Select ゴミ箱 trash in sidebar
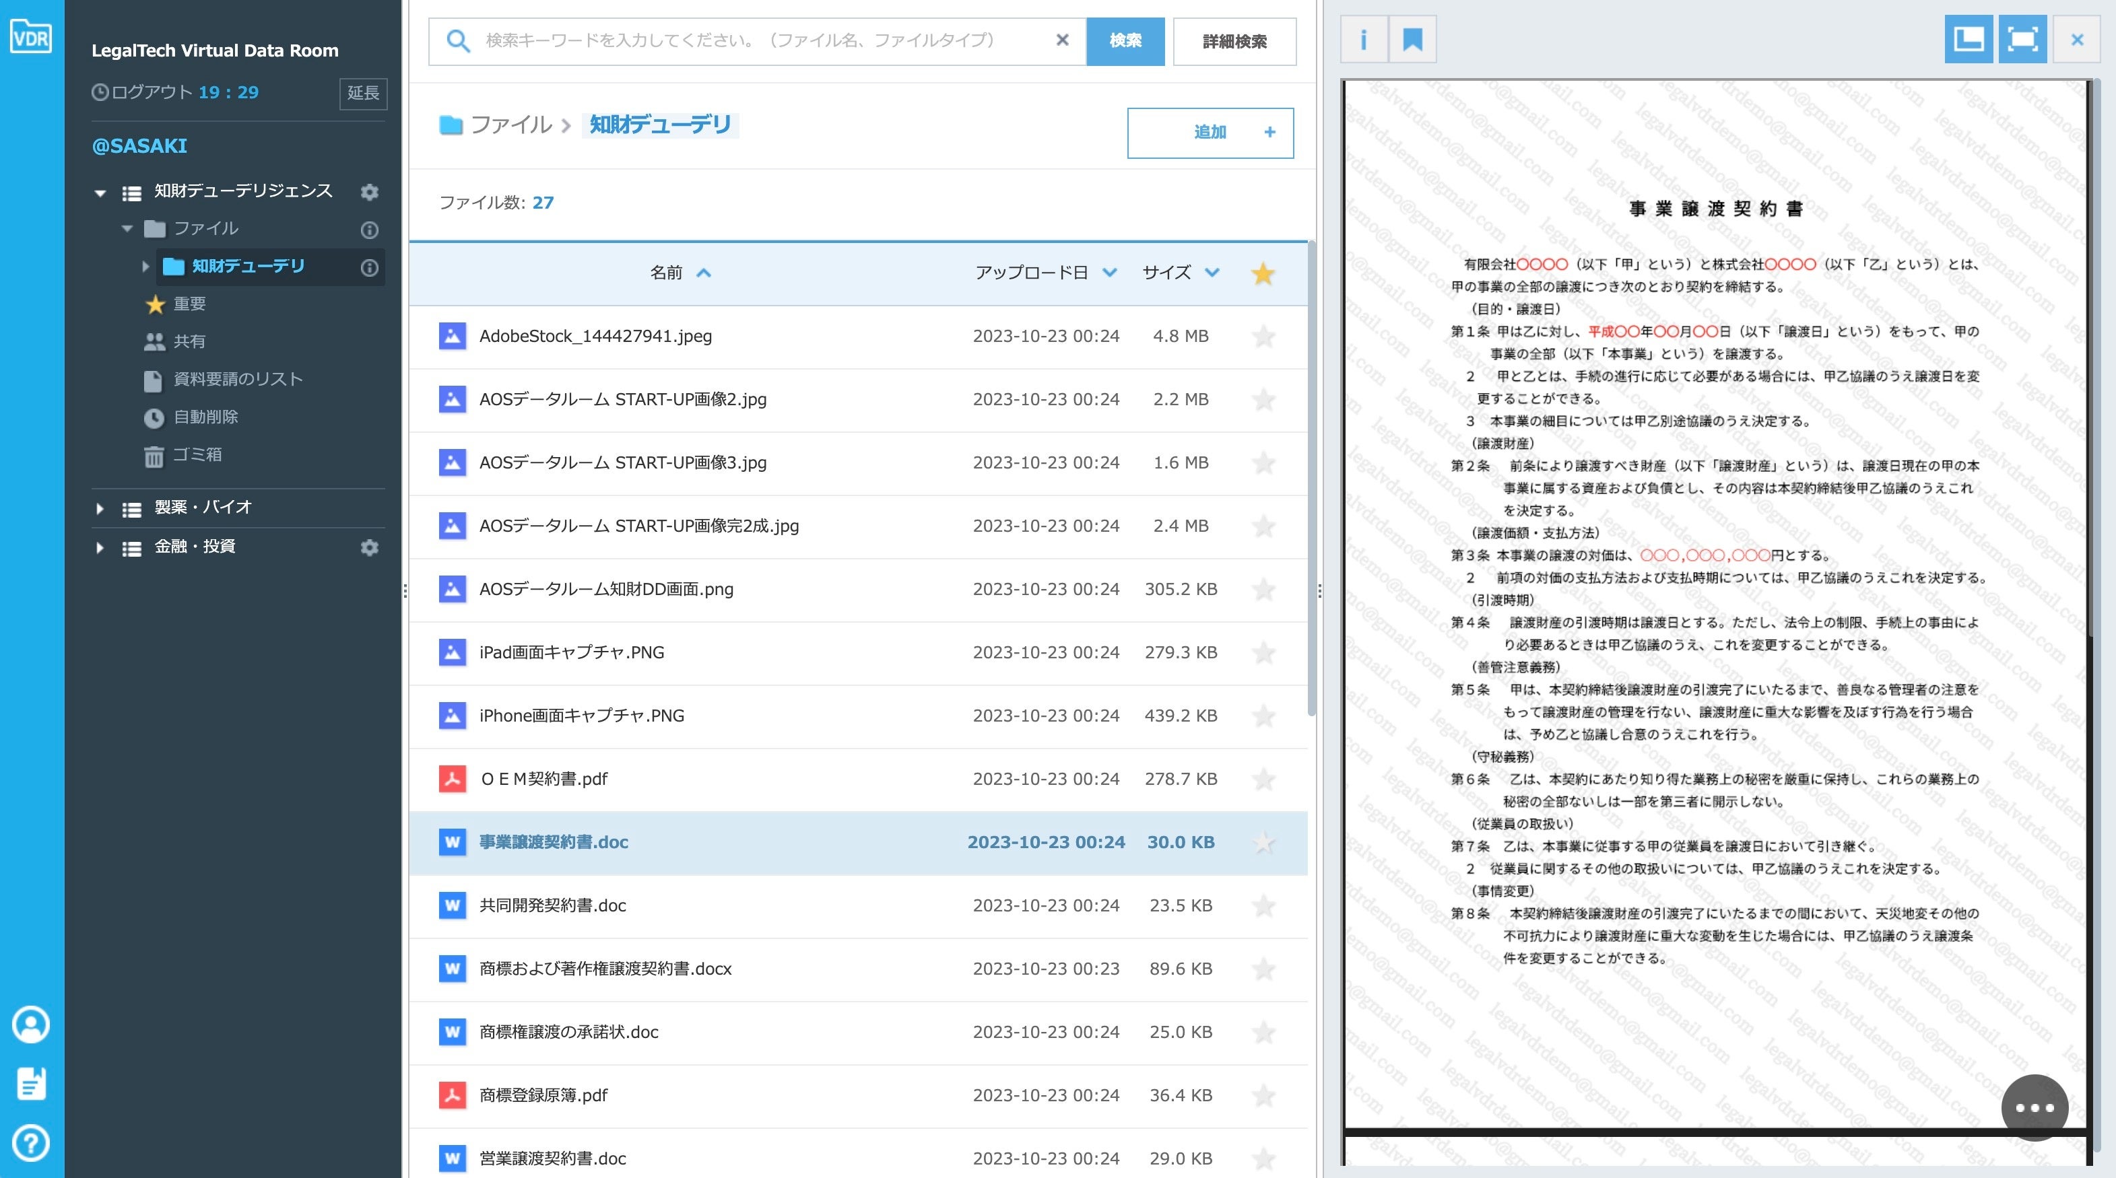Image resolution: width=2116 pixels, height=1178 pixels. (x=197, y=455)
